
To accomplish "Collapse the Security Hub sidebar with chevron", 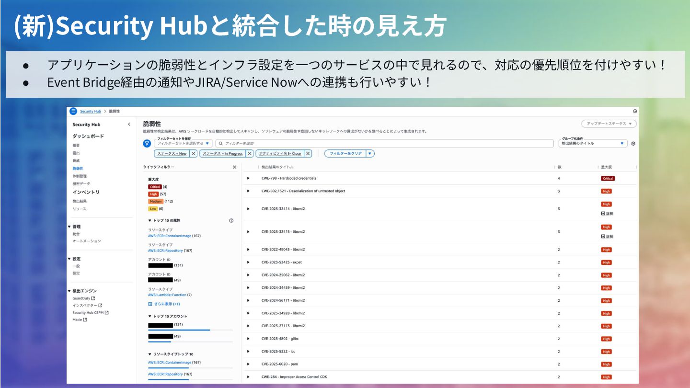I will point(129,125).
